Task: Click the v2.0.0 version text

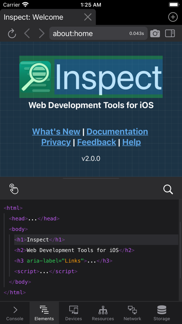Action: (91, 159)
